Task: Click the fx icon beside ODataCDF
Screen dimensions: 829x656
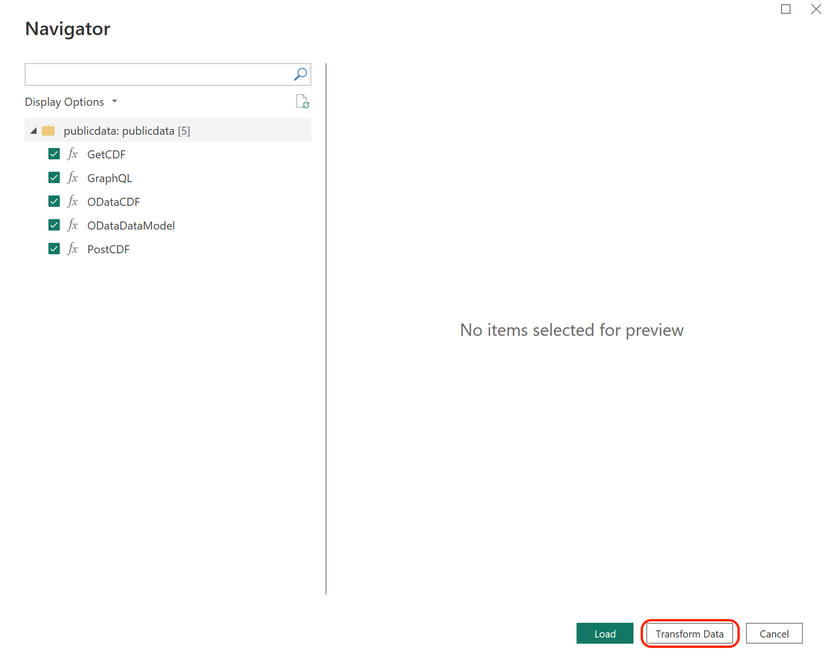Action: (73, 202)
